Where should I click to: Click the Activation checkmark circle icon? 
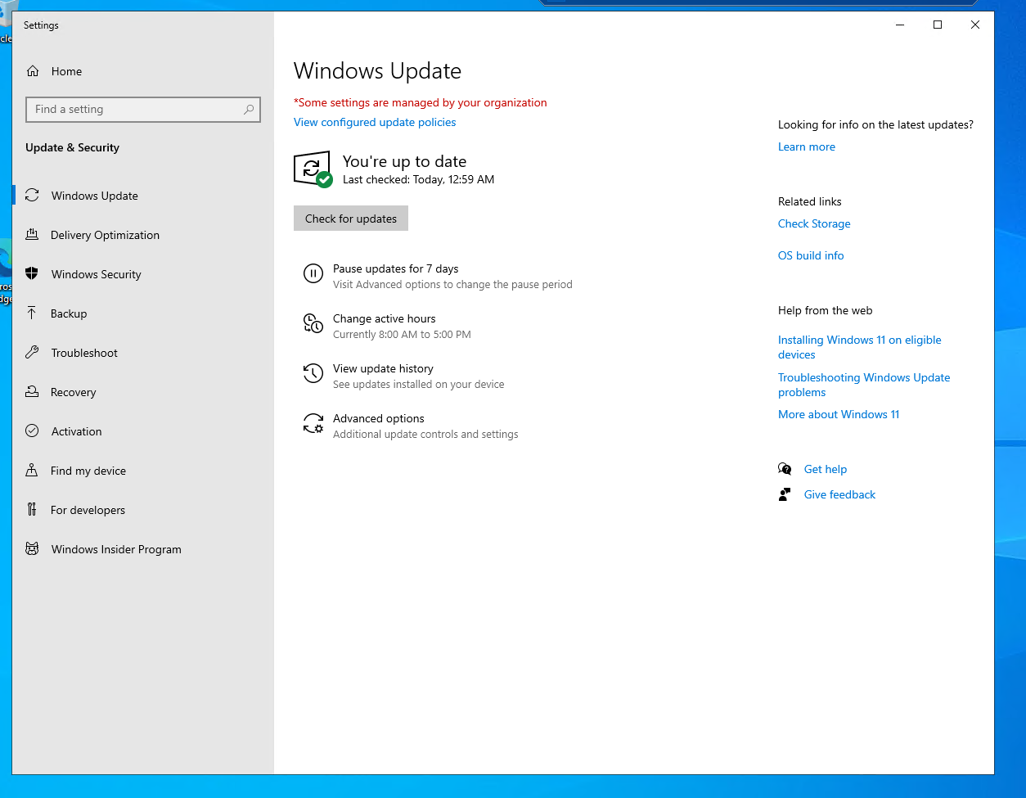[x=32, y=431]
